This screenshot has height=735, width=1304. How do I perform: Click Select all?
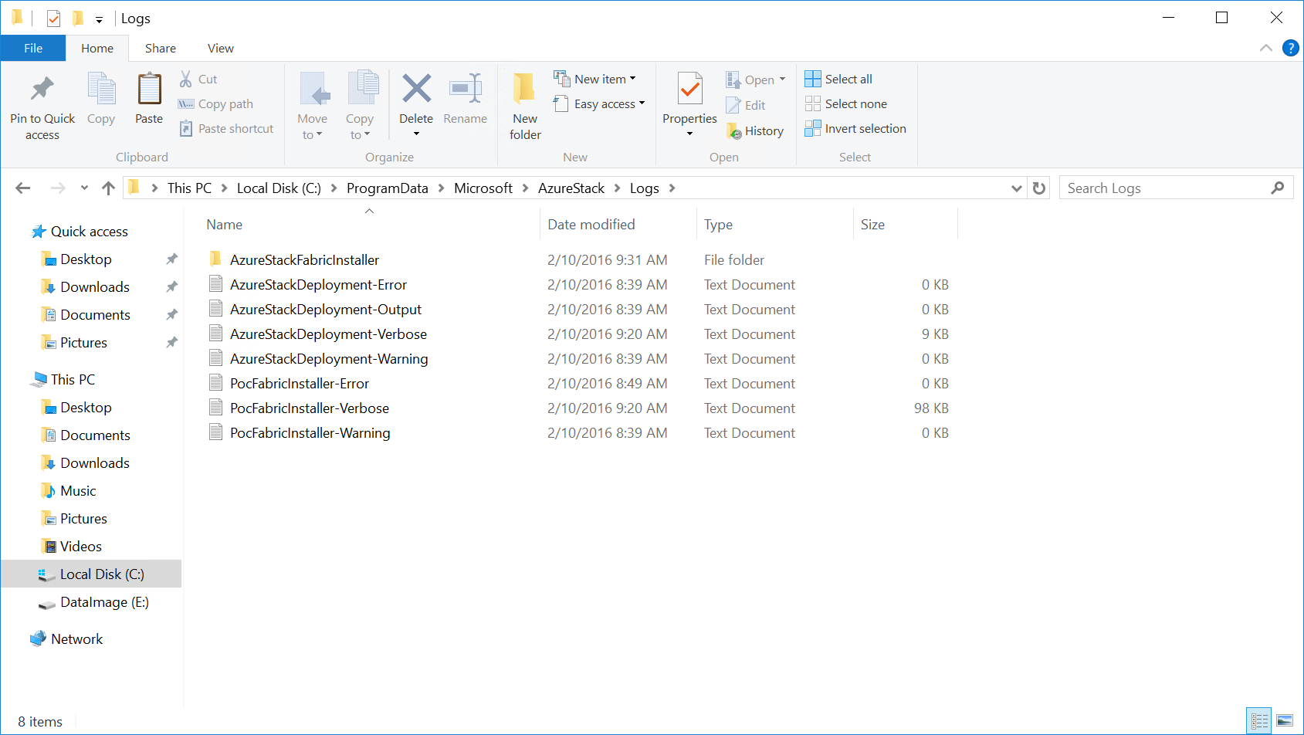pos(838,79)
